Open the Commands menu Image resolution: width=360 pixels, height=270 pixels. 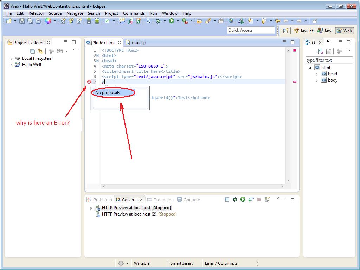(134, 13)
